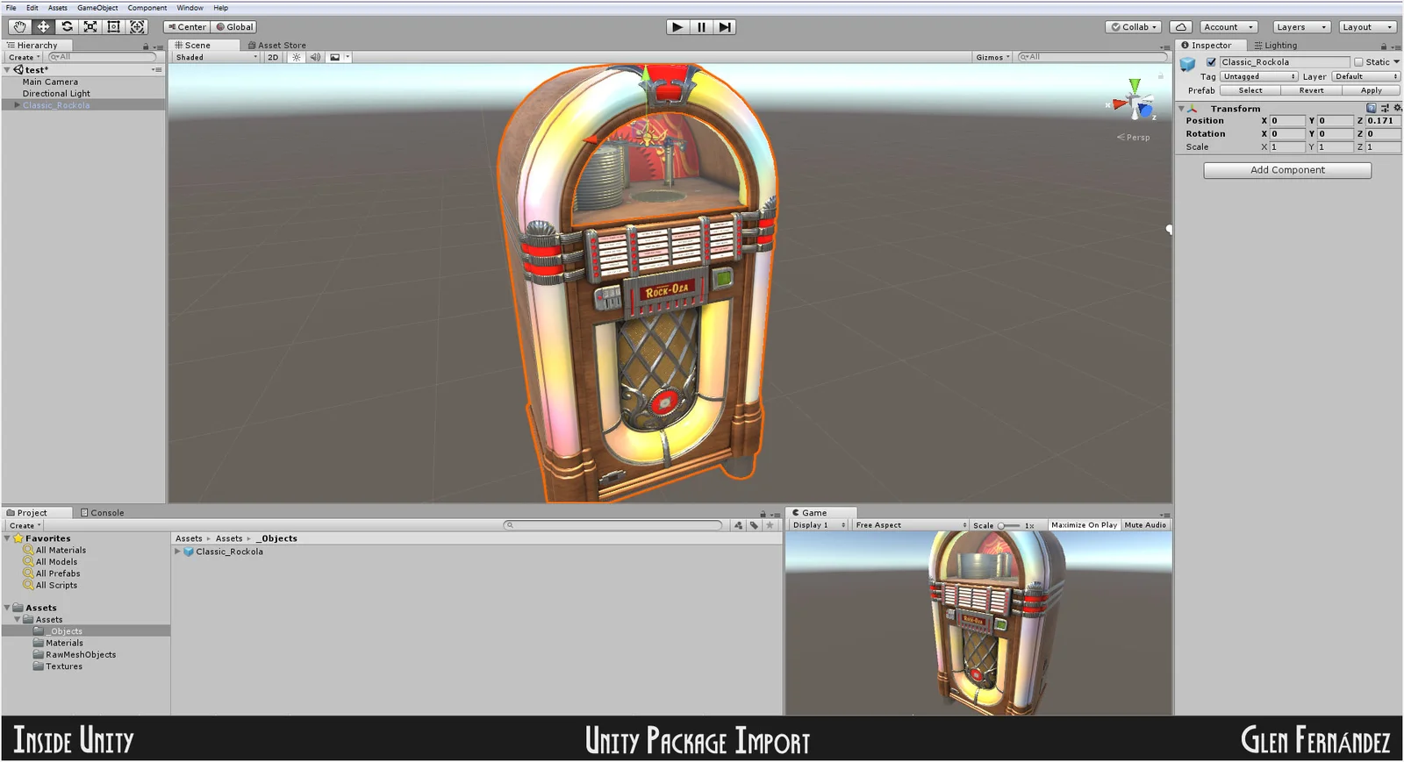Select the Move tool

click(43, 27)
